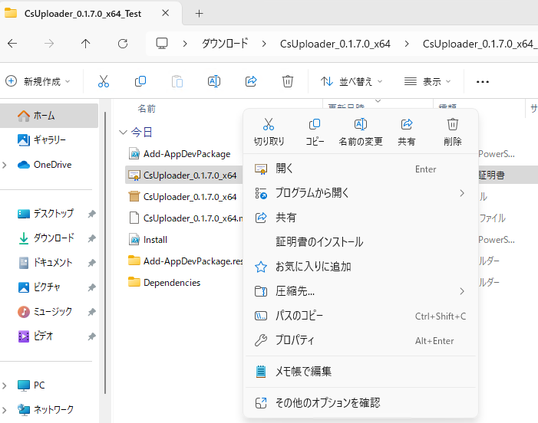Screen dimensions: 538x423
Task: Unpin デスクトップ using its pin icon
Action: [x=91, y=214]
